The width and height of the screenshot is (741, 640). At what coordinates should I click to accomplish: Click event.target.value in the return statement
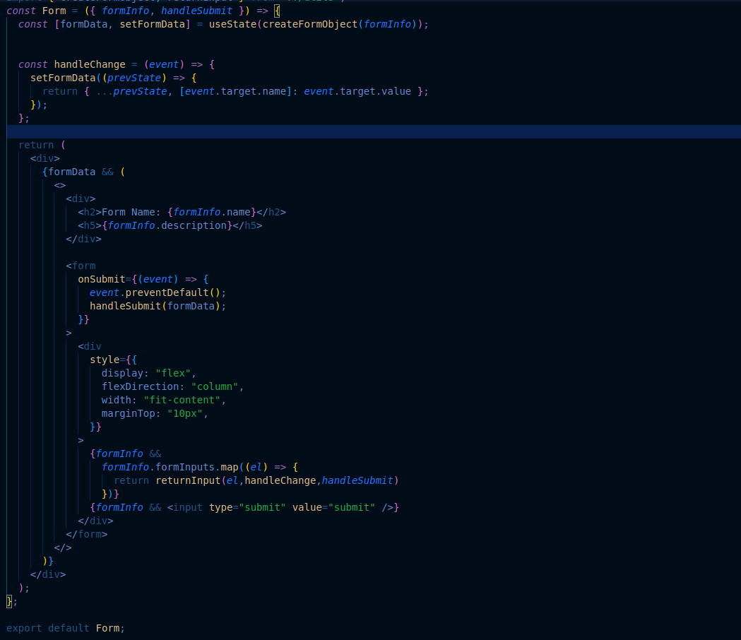pyautogui.click(x=357, y=91)
